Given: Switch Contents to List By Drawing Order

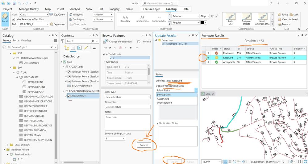Looking at the screenshot, I should pyautogui.click(x=66, y=48).
